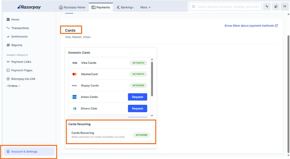Viewport: 290px width, 159px height.
Task: Click the Domestic Cards list scroll up arrow
Action: [152, 60]
